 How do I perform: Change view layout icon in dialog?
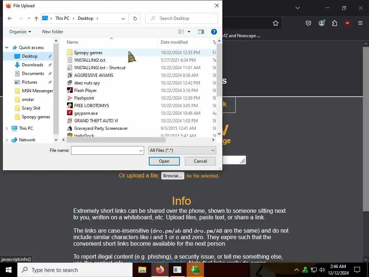point(181,32)
